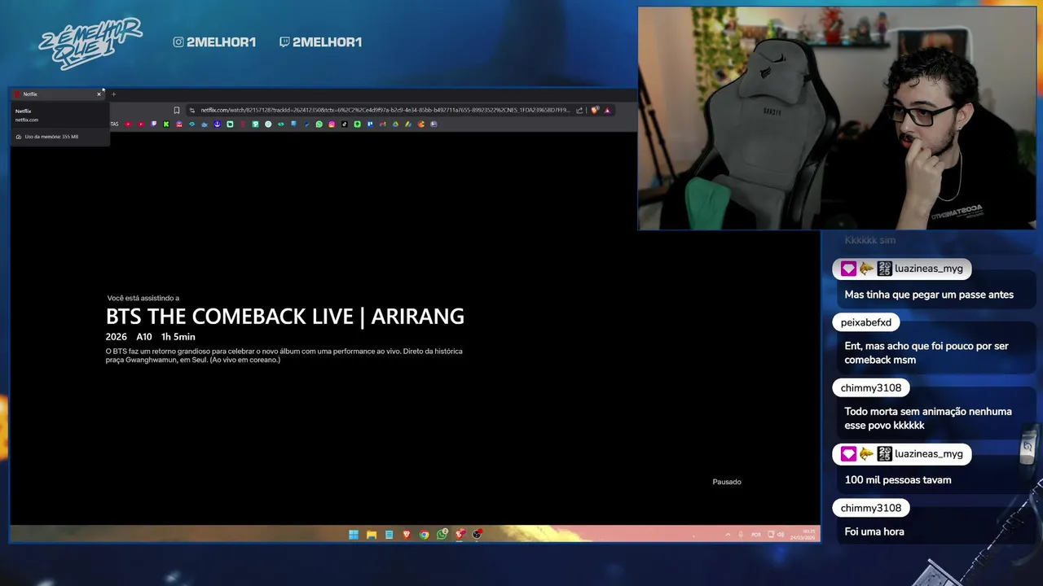
Task: Click the microphone icon in system tray
Action: coord(741,535)
